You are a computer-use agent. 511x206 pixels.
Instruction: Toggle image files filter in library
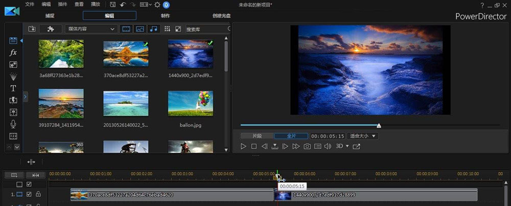[x=140, y=29]
